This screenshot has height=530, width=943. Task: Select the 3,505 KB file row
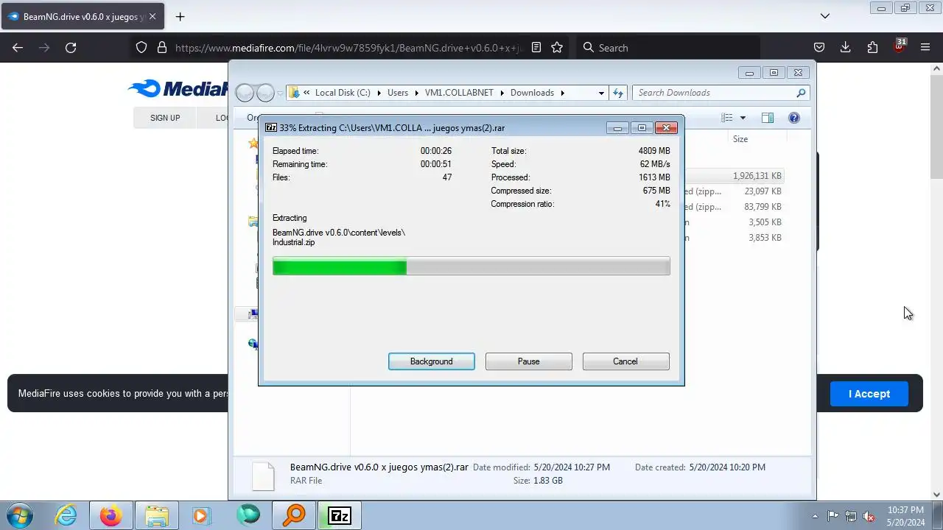click(x=734, y=222)
